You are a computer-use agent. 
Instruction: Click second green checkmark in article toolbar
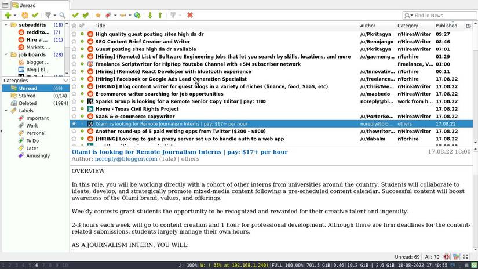click(86, 15)
